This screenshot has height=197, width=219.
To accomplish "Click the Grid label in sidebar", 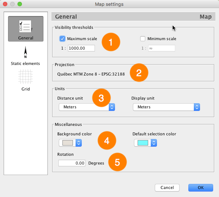I will (26, 89).
